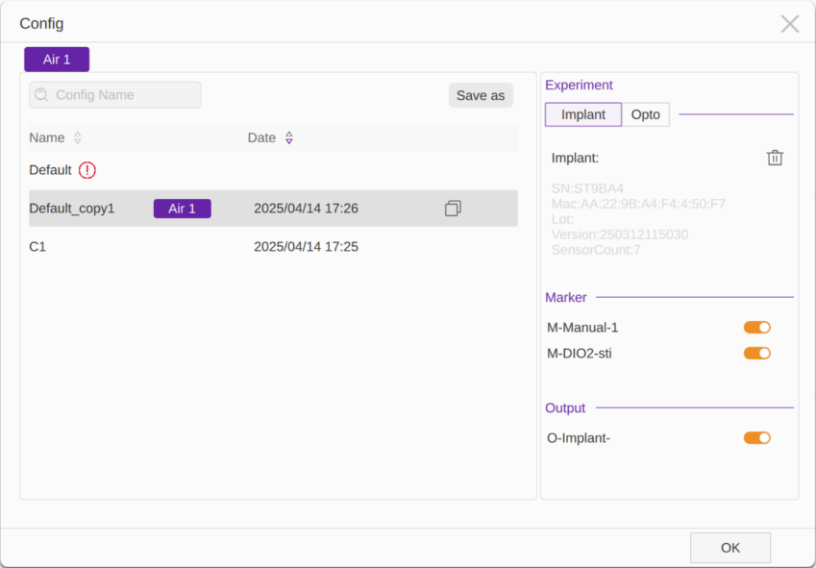Click the Implant: label

(575, 159)
